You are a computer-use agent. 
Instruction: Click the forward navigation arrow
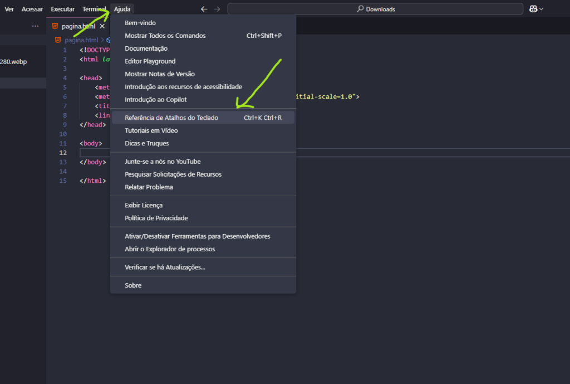217,9
